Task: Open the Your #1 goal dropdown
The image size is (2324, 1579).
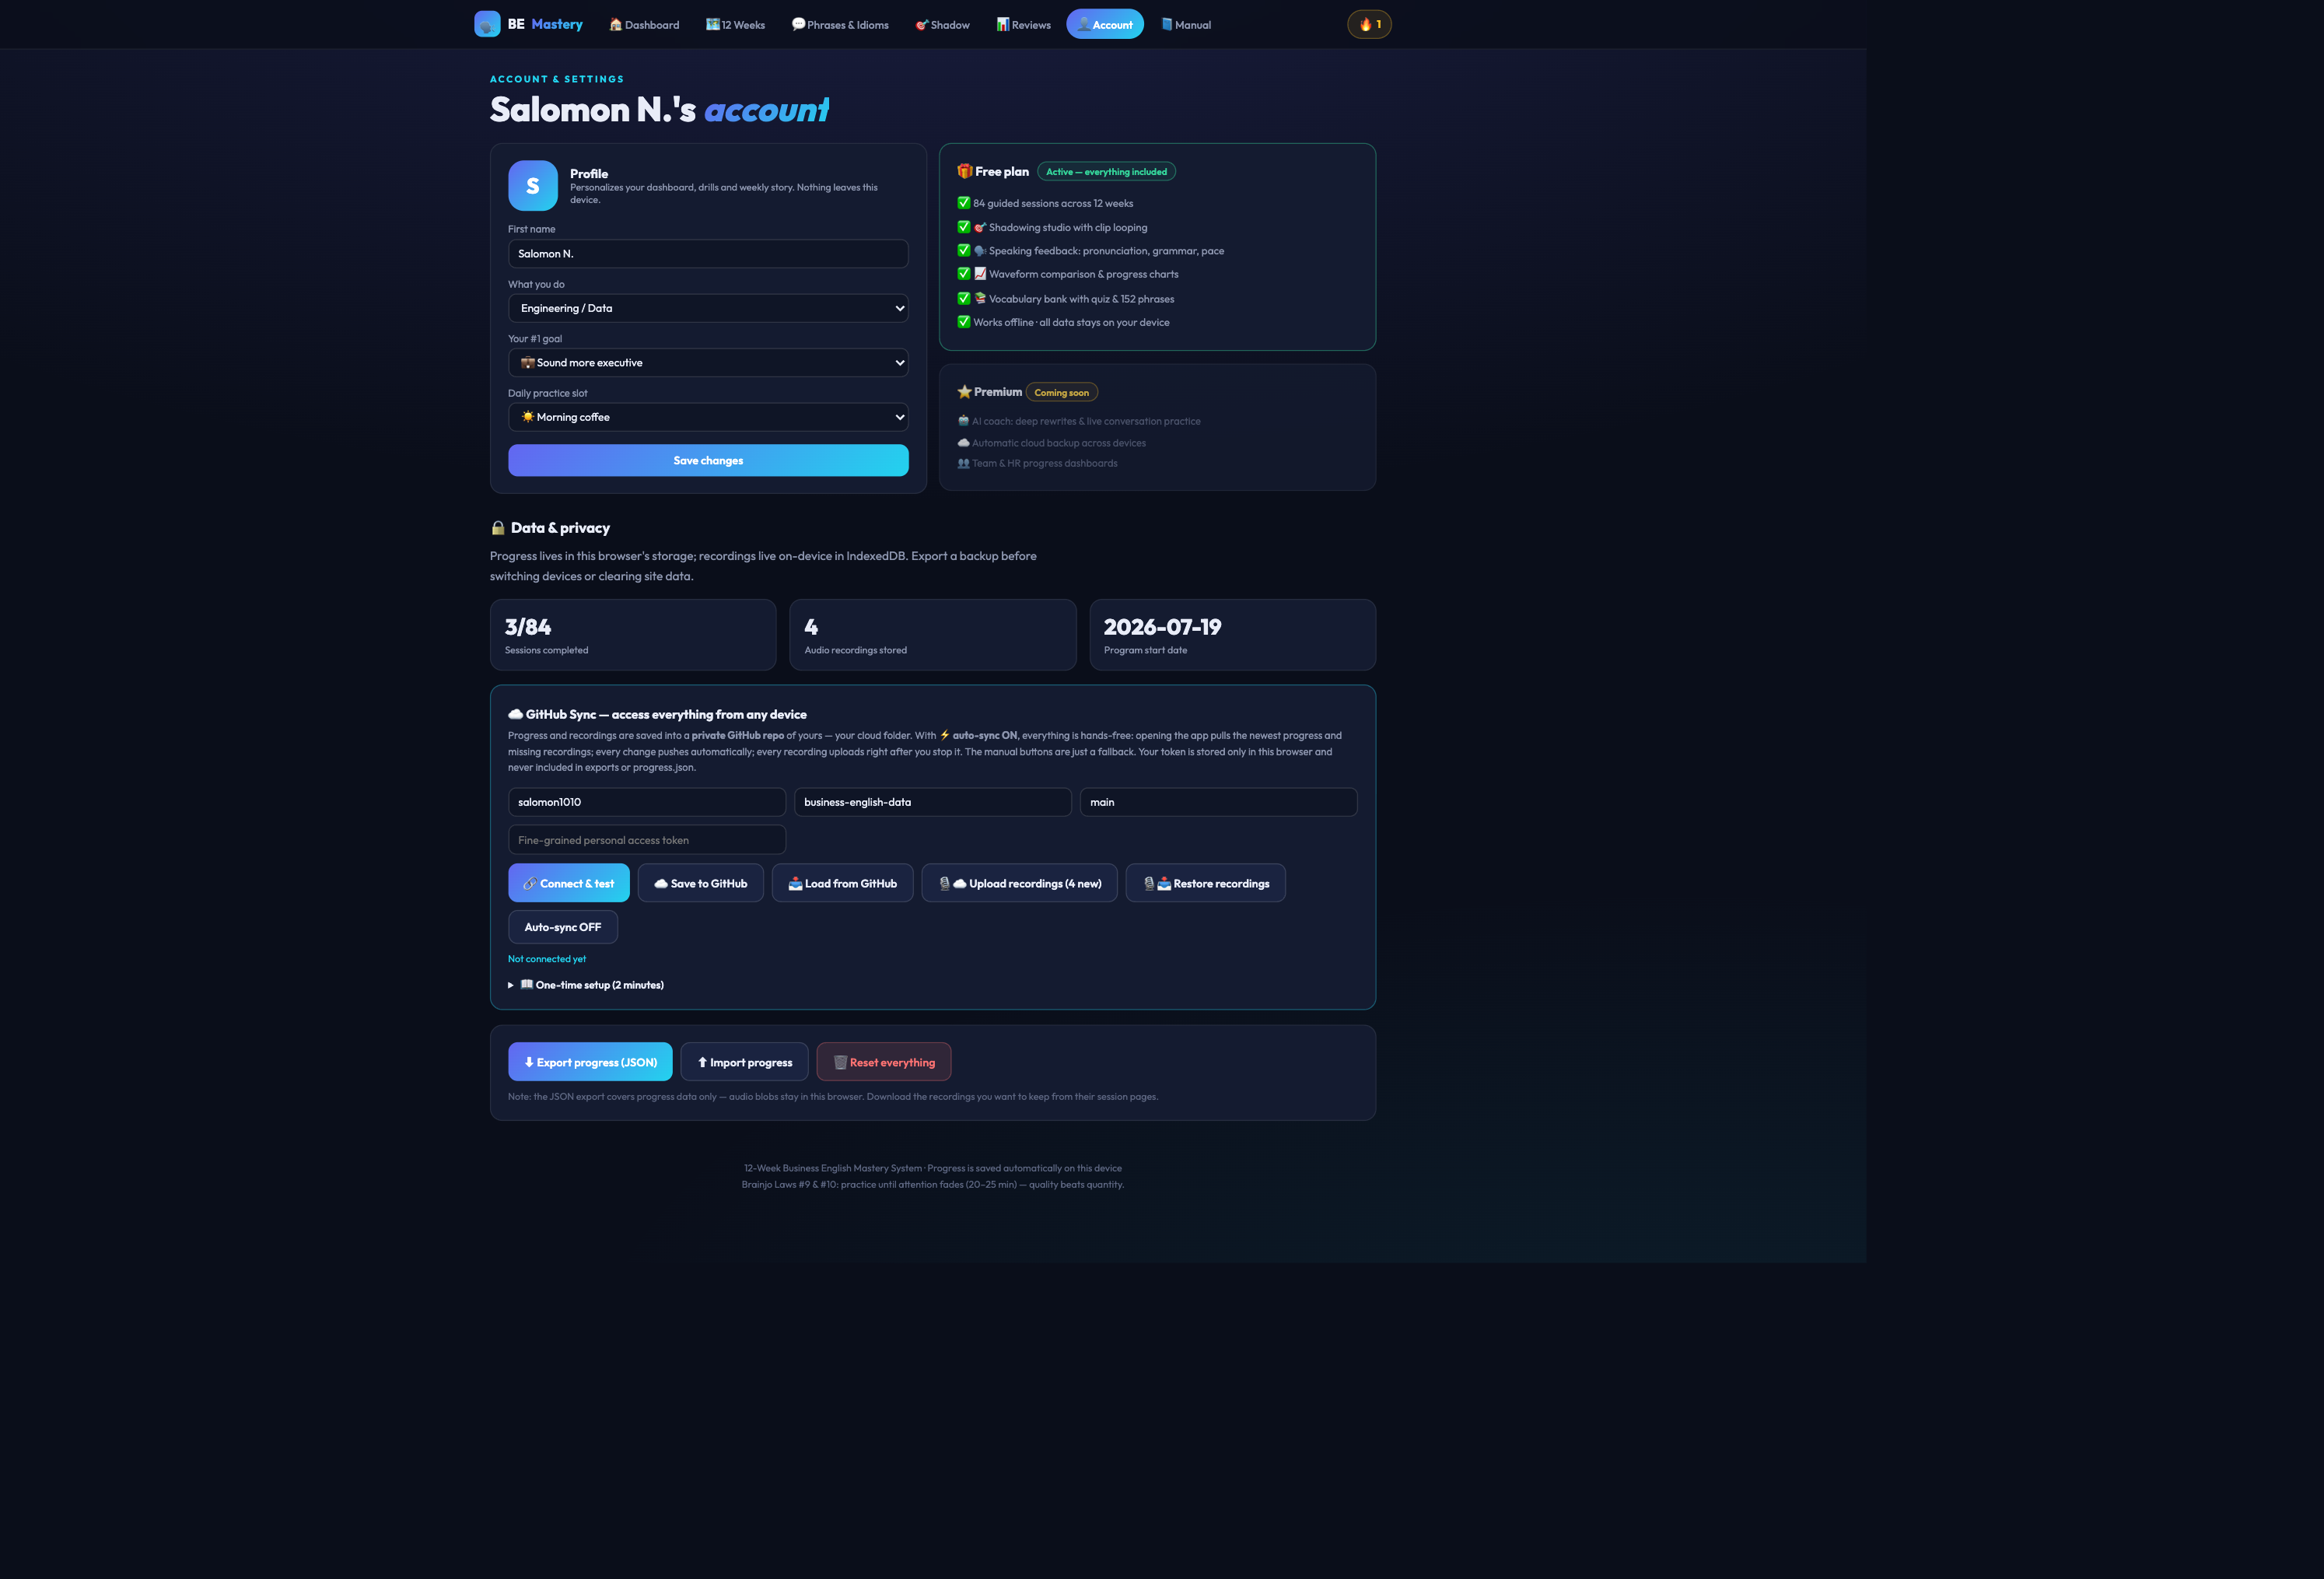Action: (708, 363)
